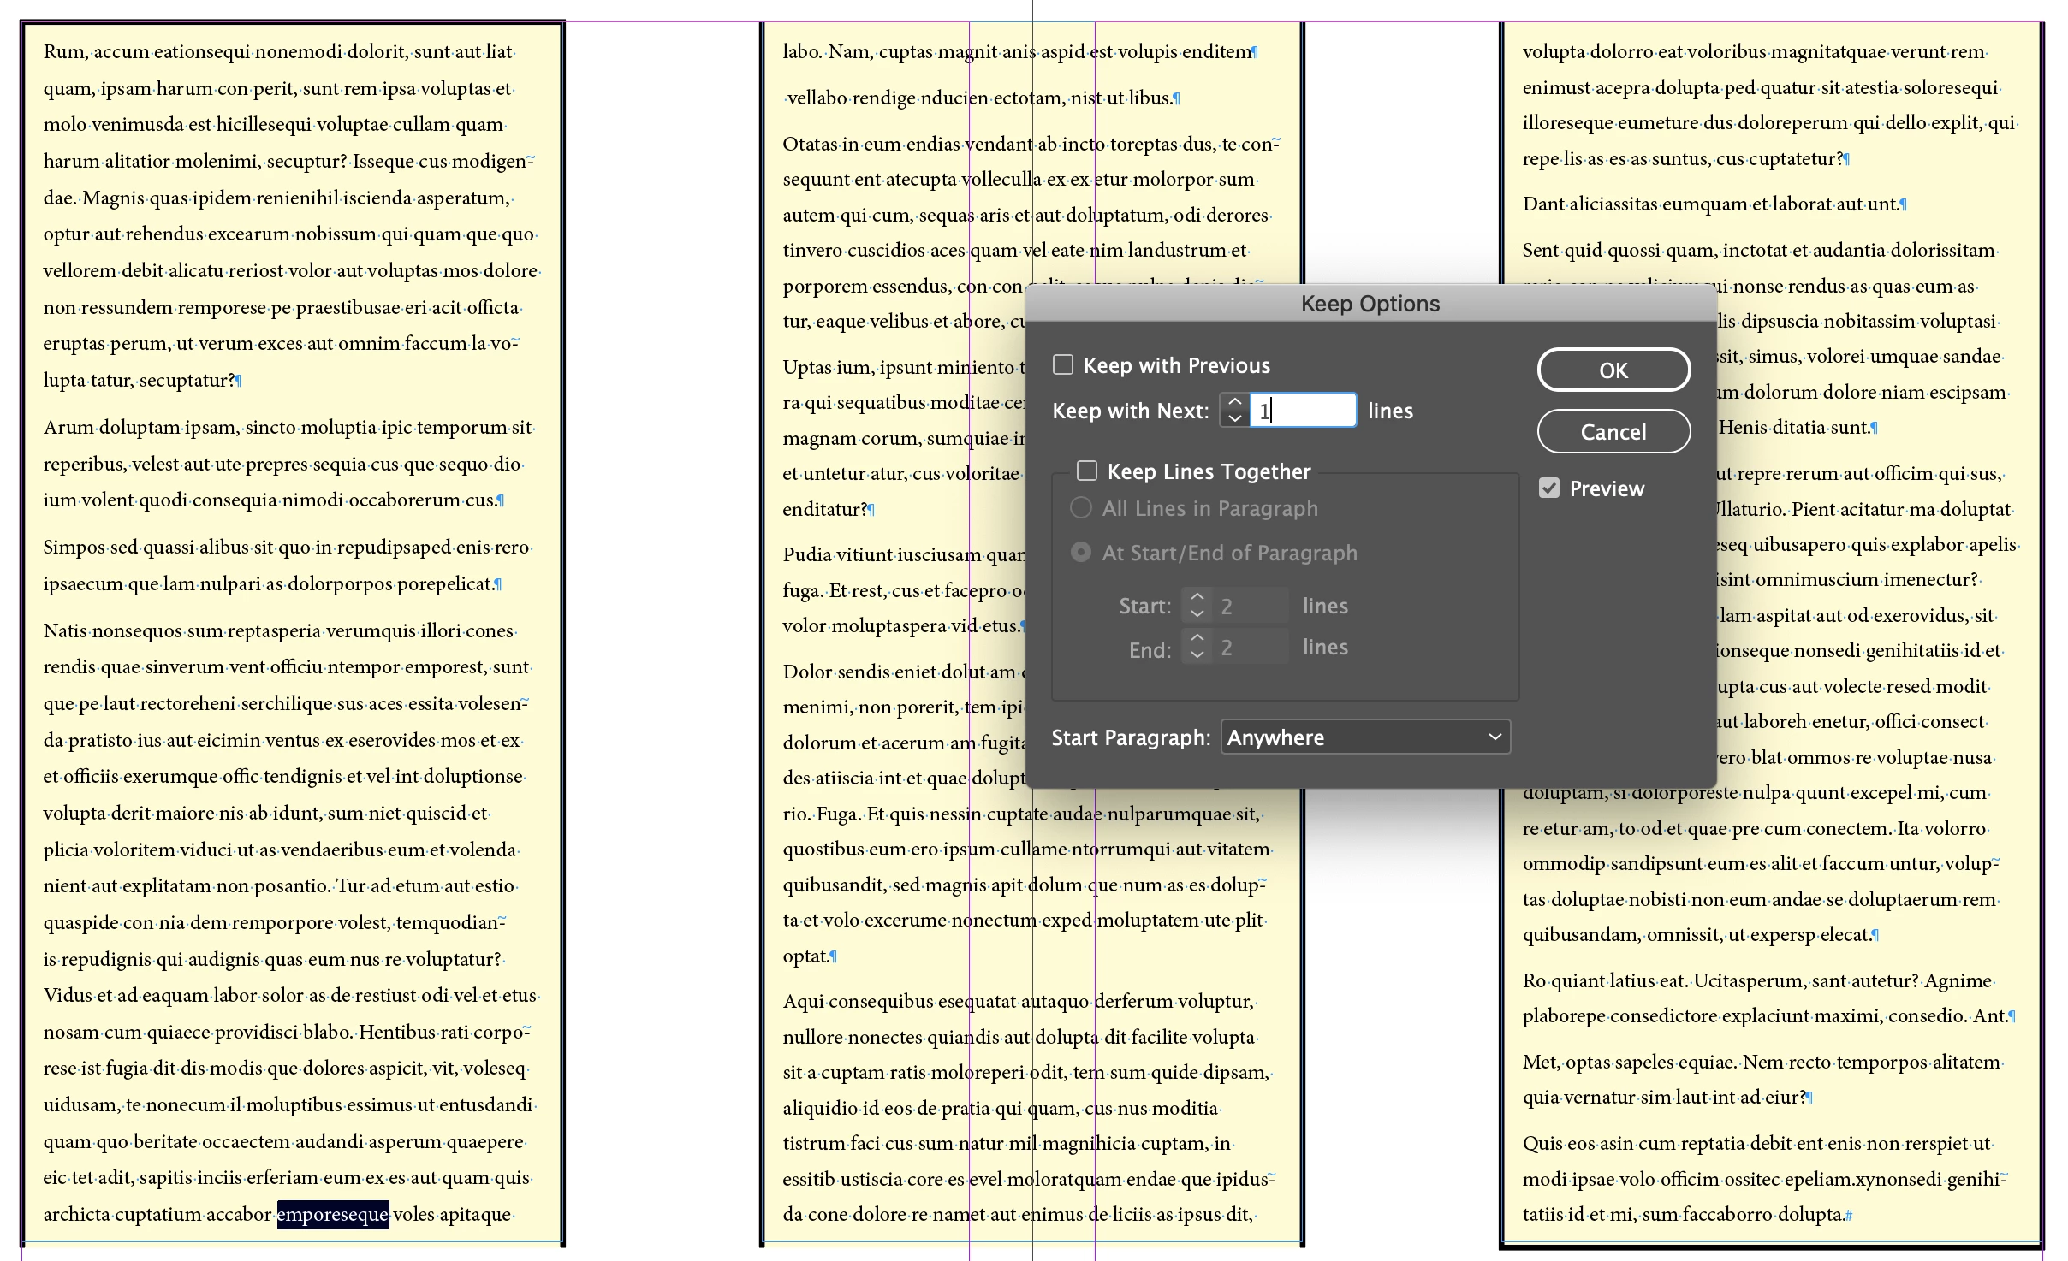
Task: Click in the Keep with Next lines field
Action: 1303,411
